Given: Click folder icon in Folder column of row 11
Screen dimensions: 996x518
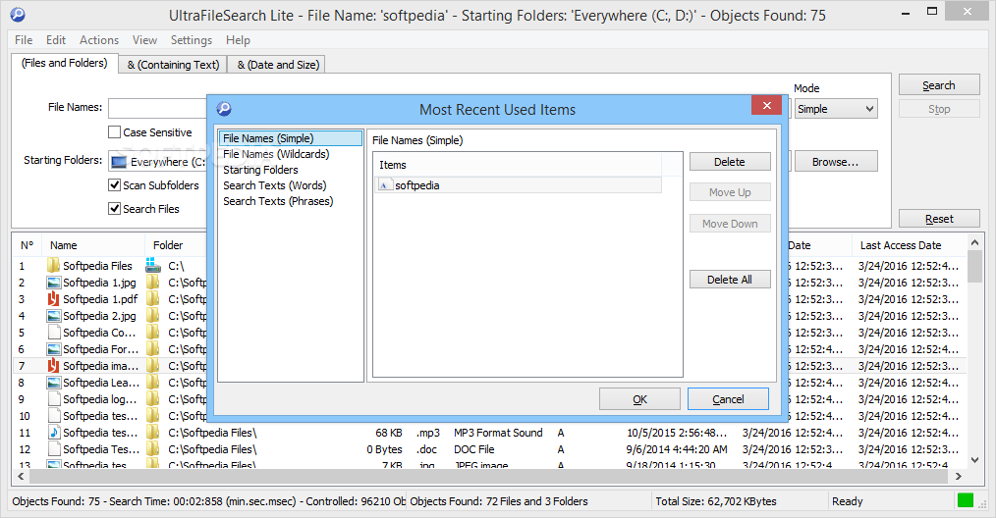Looking at the screenshot, I should click(x=152, y=433).
